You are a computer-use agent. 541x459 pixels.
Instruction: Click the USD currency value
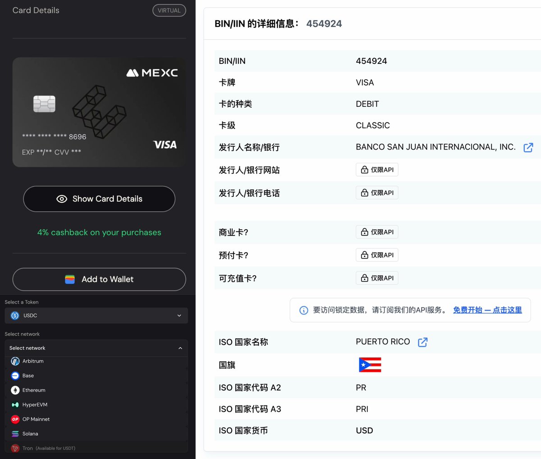[x=364, y=431]
